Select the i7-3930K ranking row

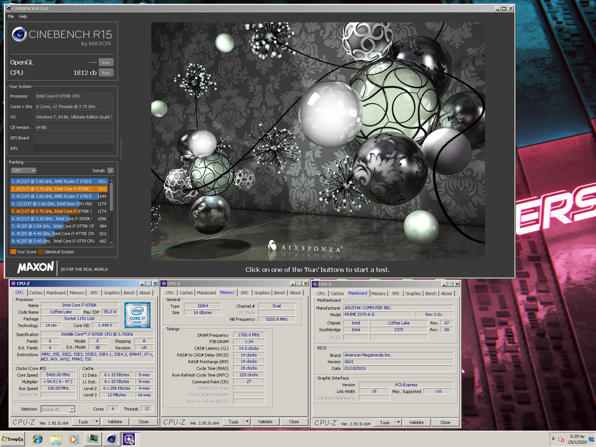pos(60,219)
